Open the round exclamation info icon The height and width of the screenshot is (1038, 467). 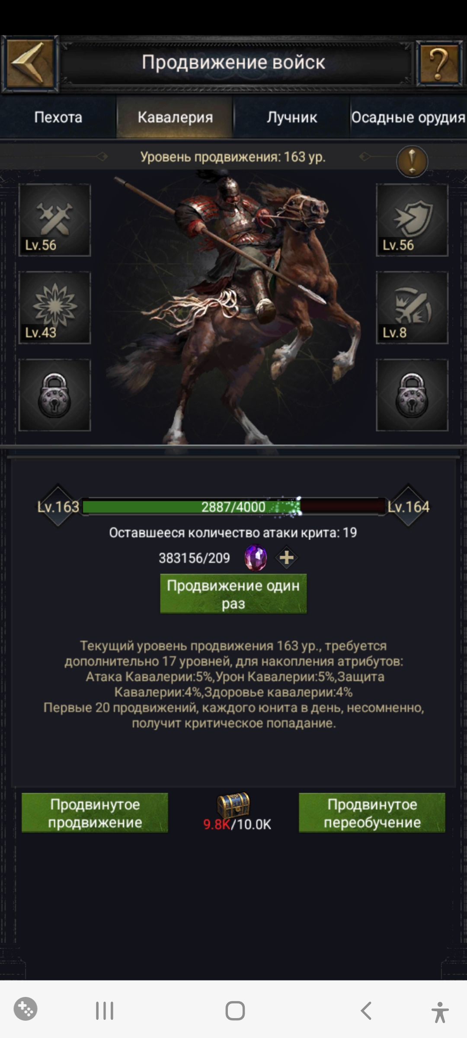[x=412, y=161]
